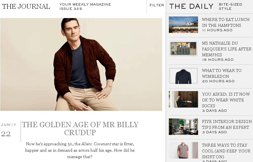This screenshot has height=162, width=253.
Task: Click the Alien: Covenant article summary text
Action: 80,150
